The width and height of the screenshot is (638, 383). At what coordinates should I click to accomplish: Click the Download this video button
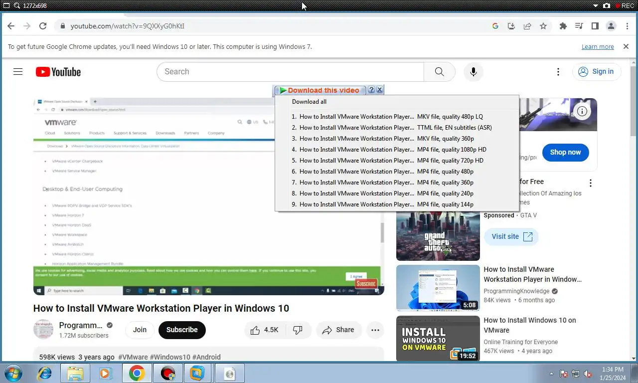point(320,90)
